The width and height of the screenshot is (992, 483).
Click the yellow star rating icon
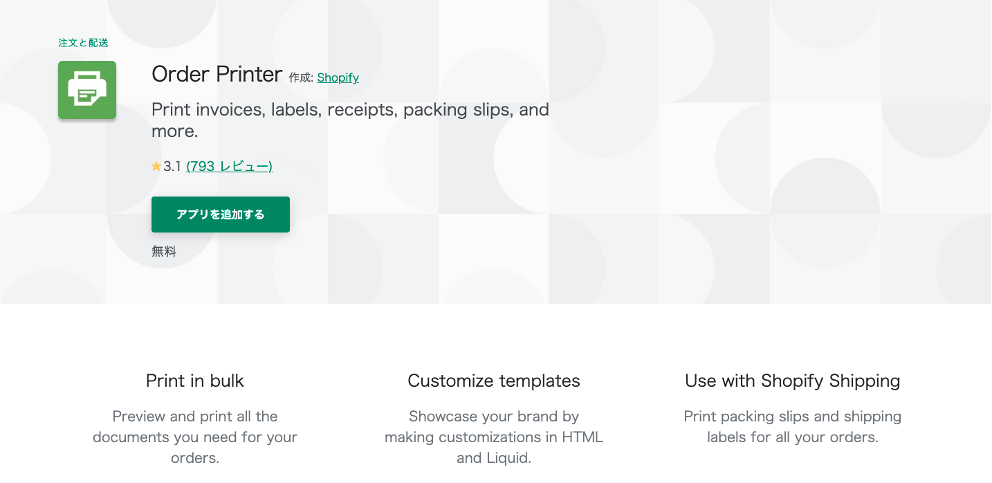pyautogui.click(x=156, y=167)
